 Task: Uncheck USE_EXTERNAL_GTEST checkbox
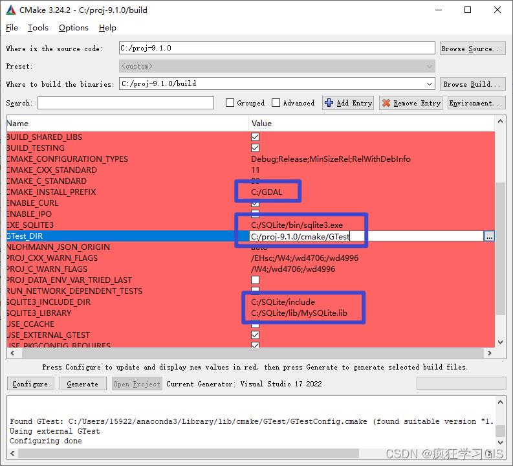tap(255, 335)
